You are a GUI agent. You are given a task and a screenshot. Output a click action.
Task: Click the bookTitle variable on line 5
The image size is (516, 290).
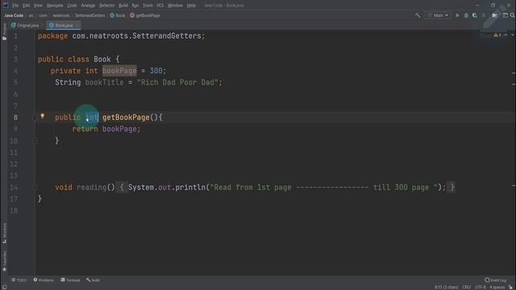coord(104,82)
